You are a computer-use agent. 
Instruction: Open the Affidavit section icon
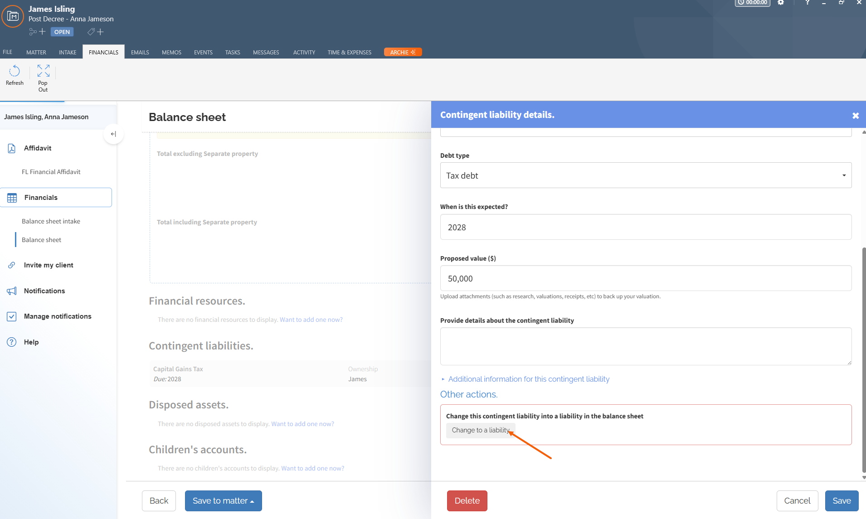click(12, 148)
